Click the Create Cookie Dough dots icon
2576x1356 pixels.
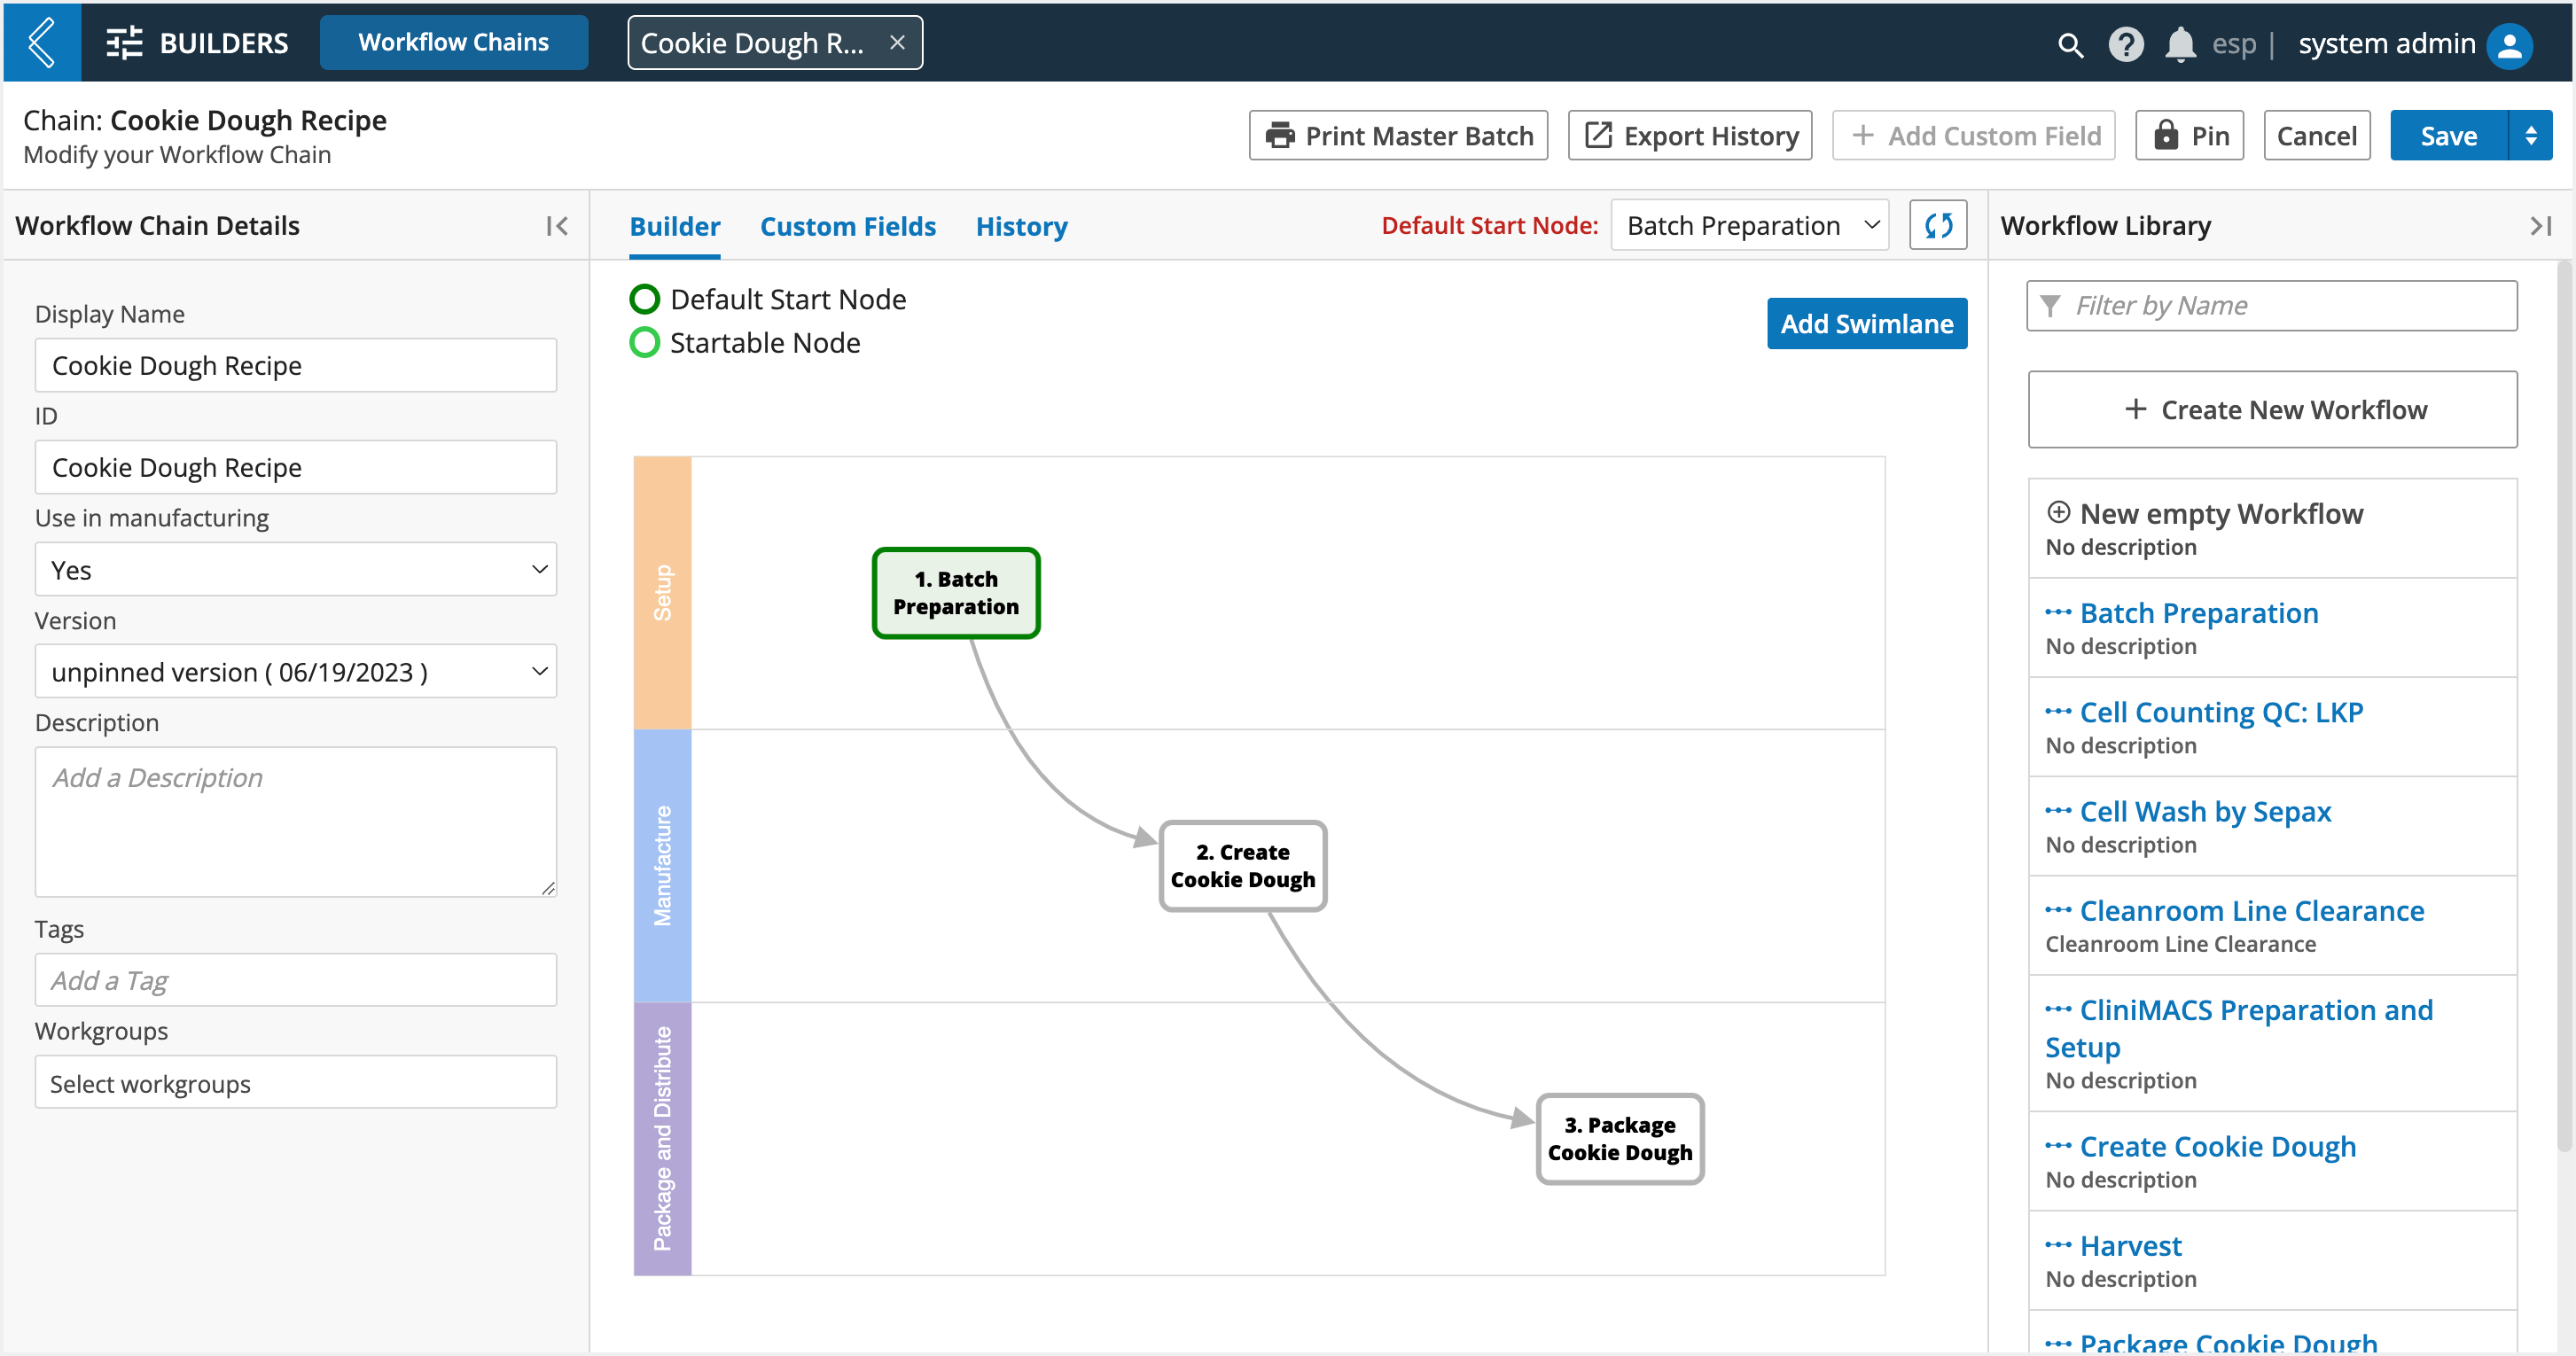pos(2058,1145)
